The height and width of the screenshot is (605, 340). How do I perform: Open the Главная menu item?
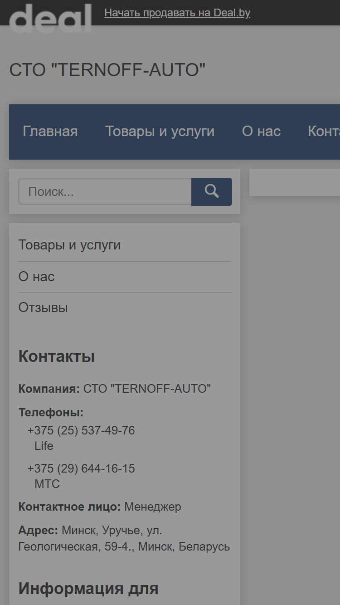click(50, 132)
